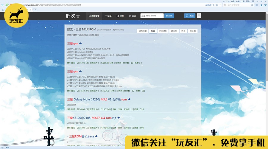This screenshot has height=149, width=268.
Task: Bookmark page with address bar star
Action: (217, 5)
